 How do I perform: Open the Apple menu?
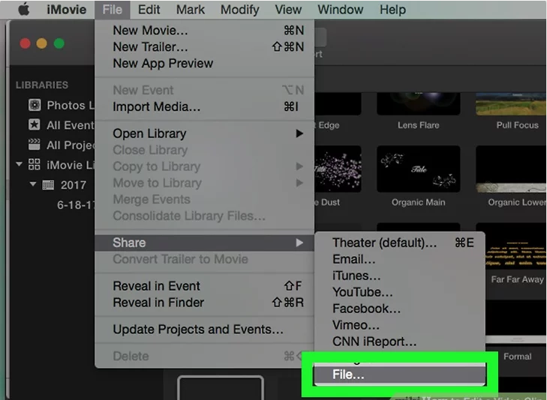point(24,10)
